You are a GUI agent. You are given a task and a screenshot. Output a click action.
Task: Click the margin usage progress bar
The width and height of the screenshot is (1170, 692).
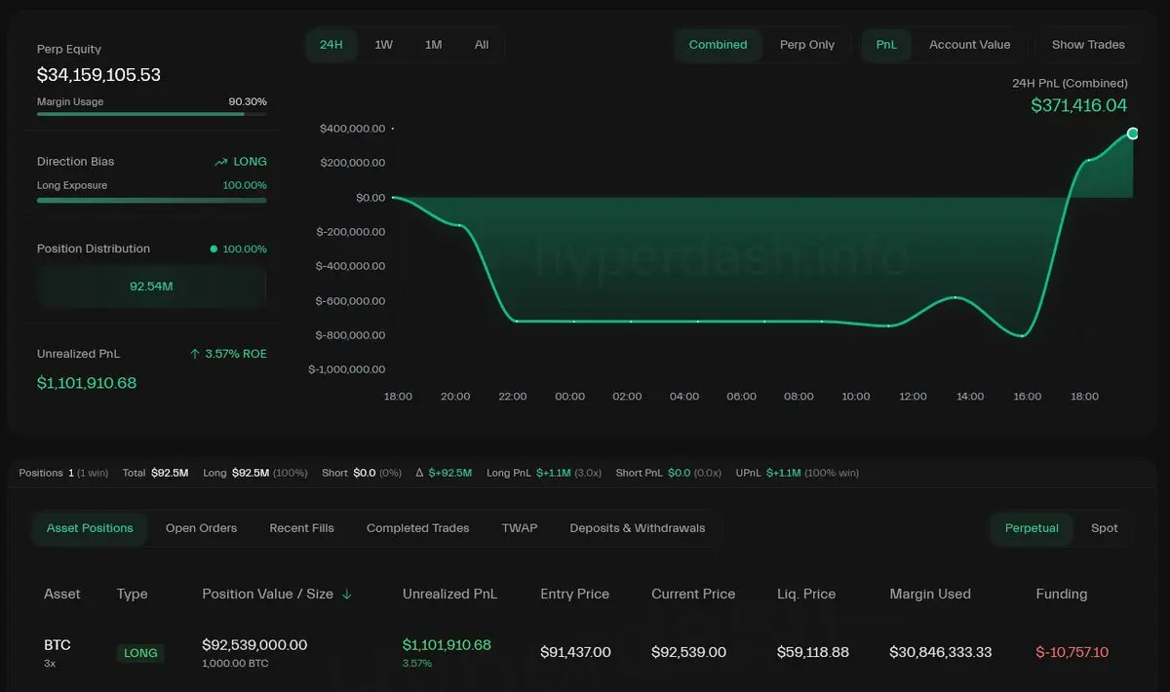click(151, 114)
